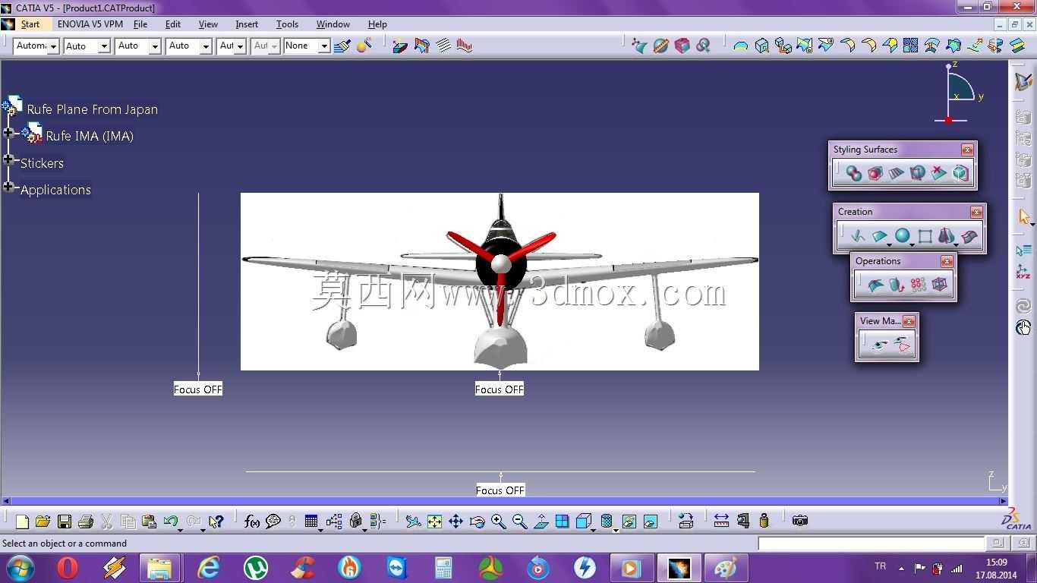This screenshot has height=583, width=1037.
Task: Open uTorrent from the taskbar
Action: point(255,568)
